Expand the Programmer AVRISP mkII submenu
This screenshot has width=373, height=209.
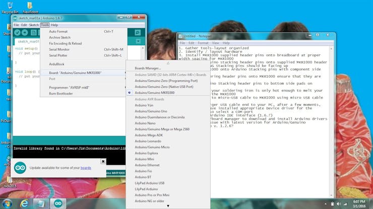tap(84, 87)
